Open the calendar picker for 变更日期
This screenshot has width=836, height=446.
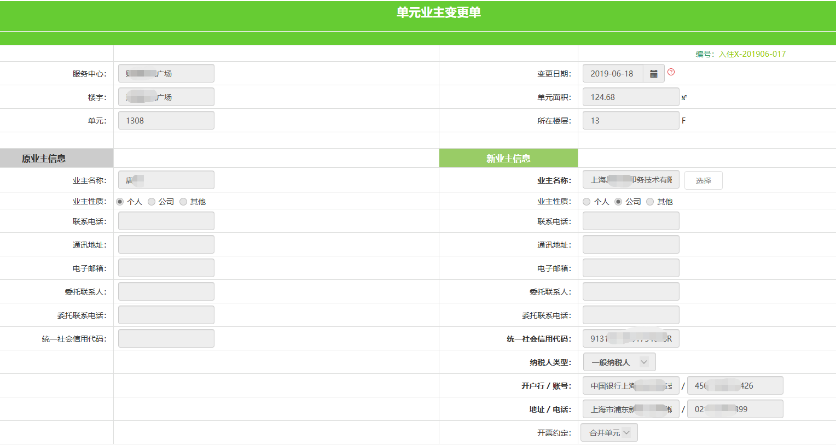point(653,74)
